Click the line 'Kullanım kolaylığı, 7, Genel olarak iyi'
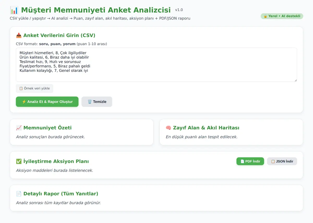Screen dimensions: 313x223 click(x=54, y=70)
